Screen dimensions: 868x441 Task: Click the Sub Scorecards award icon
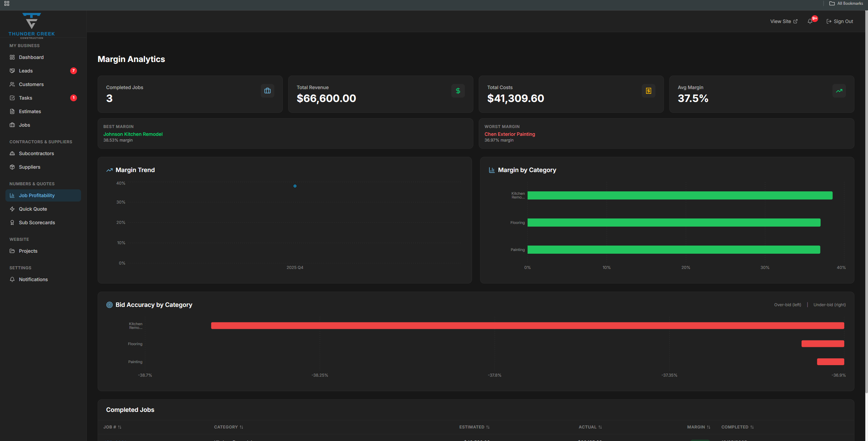(12, 223)
